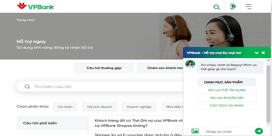Open the Thẻ Ghi nợ VPBank Shopee question
The image size is (272, 136).
[138, 123]
